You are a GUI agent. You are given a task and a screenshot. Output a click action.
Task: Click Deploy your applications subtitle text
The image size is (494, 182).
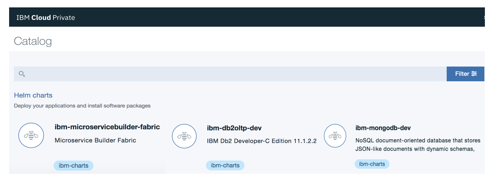[82, 106]
